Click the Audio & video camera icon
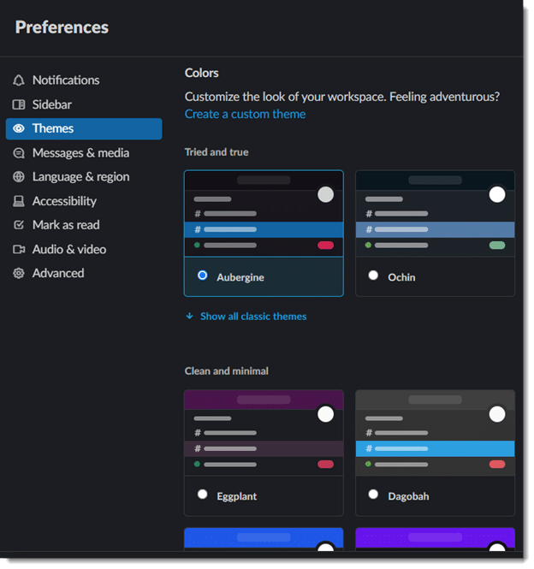Viewport: 534px width, 569px height. point(19,249)
